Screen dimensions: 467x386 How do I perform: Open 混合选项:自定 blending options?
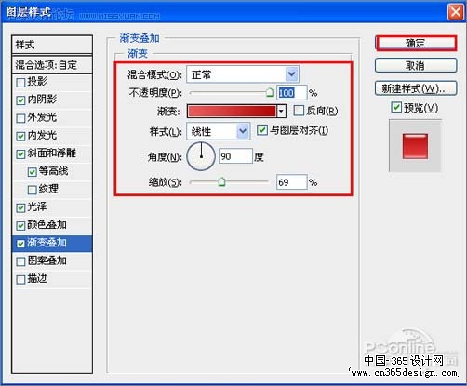tap(52, 65)
